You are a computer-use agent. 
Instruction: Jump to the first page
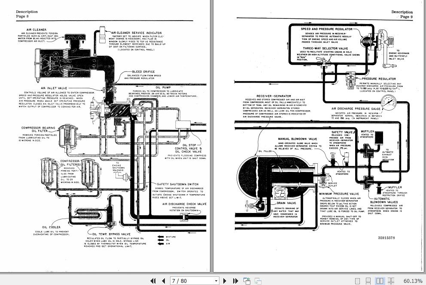coord(153,281)
